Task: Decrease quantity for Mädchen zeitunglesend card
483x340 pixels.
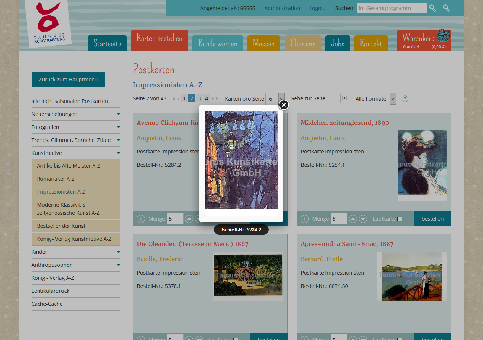Action: point(363,219)
